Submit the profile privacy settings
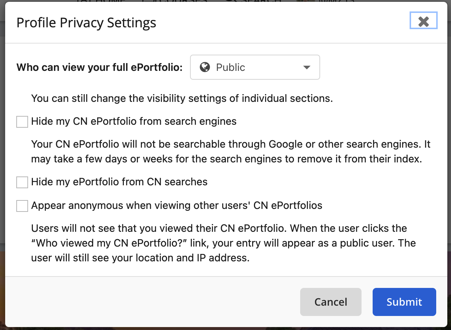The width and height of the screenshot is (451, 330). [x=404, y=302]
